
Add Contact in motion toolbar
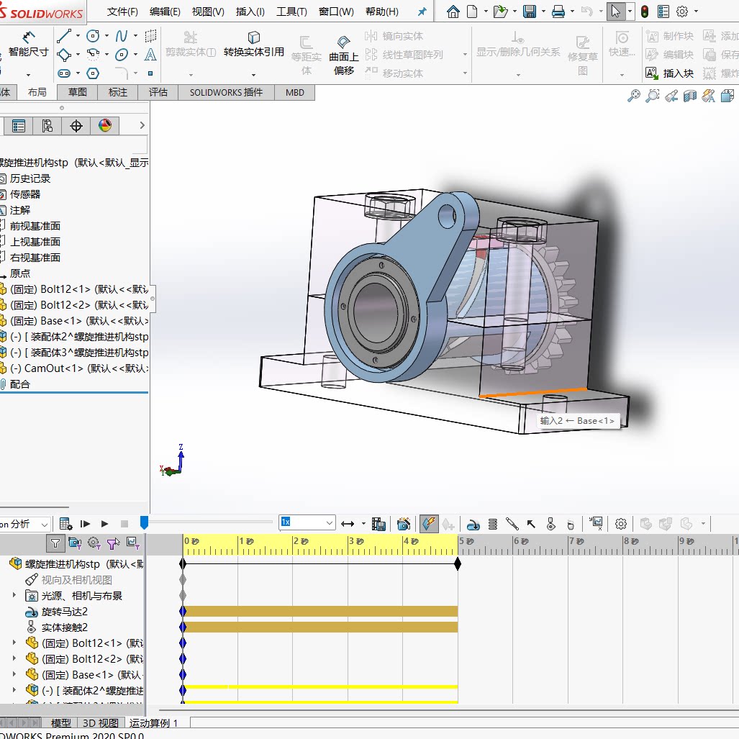click(550, 524)
